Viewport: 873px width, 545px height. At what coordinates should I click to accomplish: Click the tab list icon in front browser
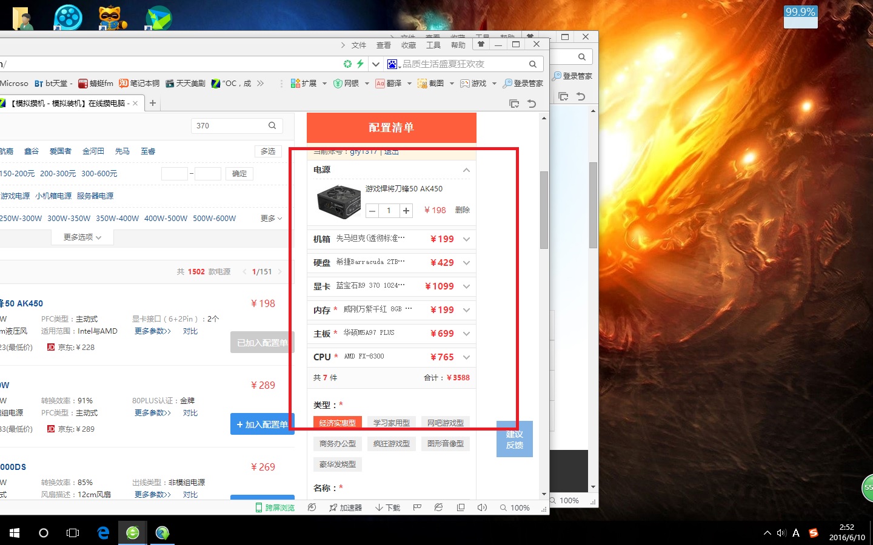(514, 104)
